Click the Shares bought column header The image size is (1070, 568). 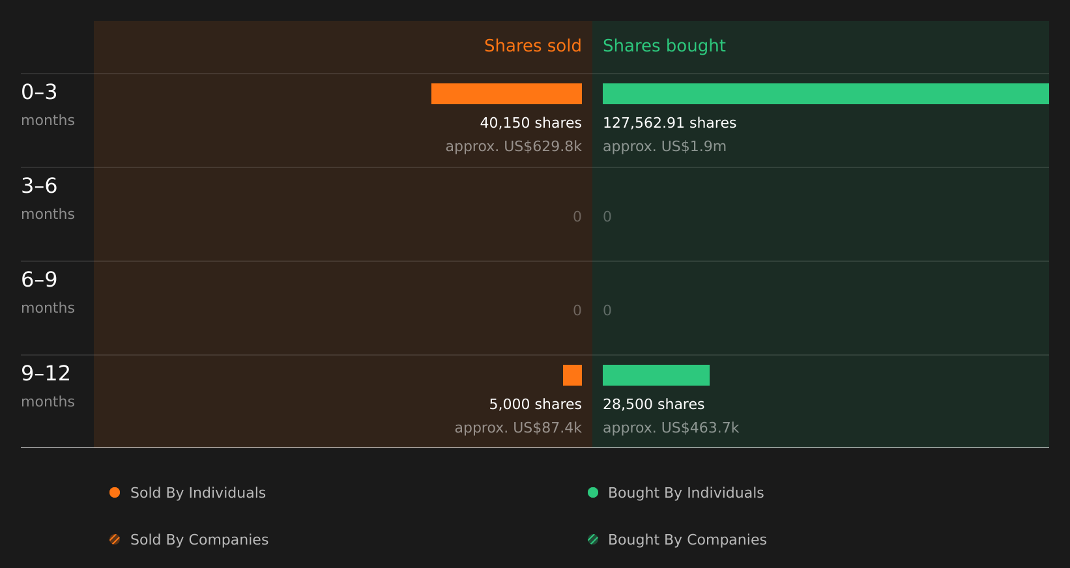664,46
